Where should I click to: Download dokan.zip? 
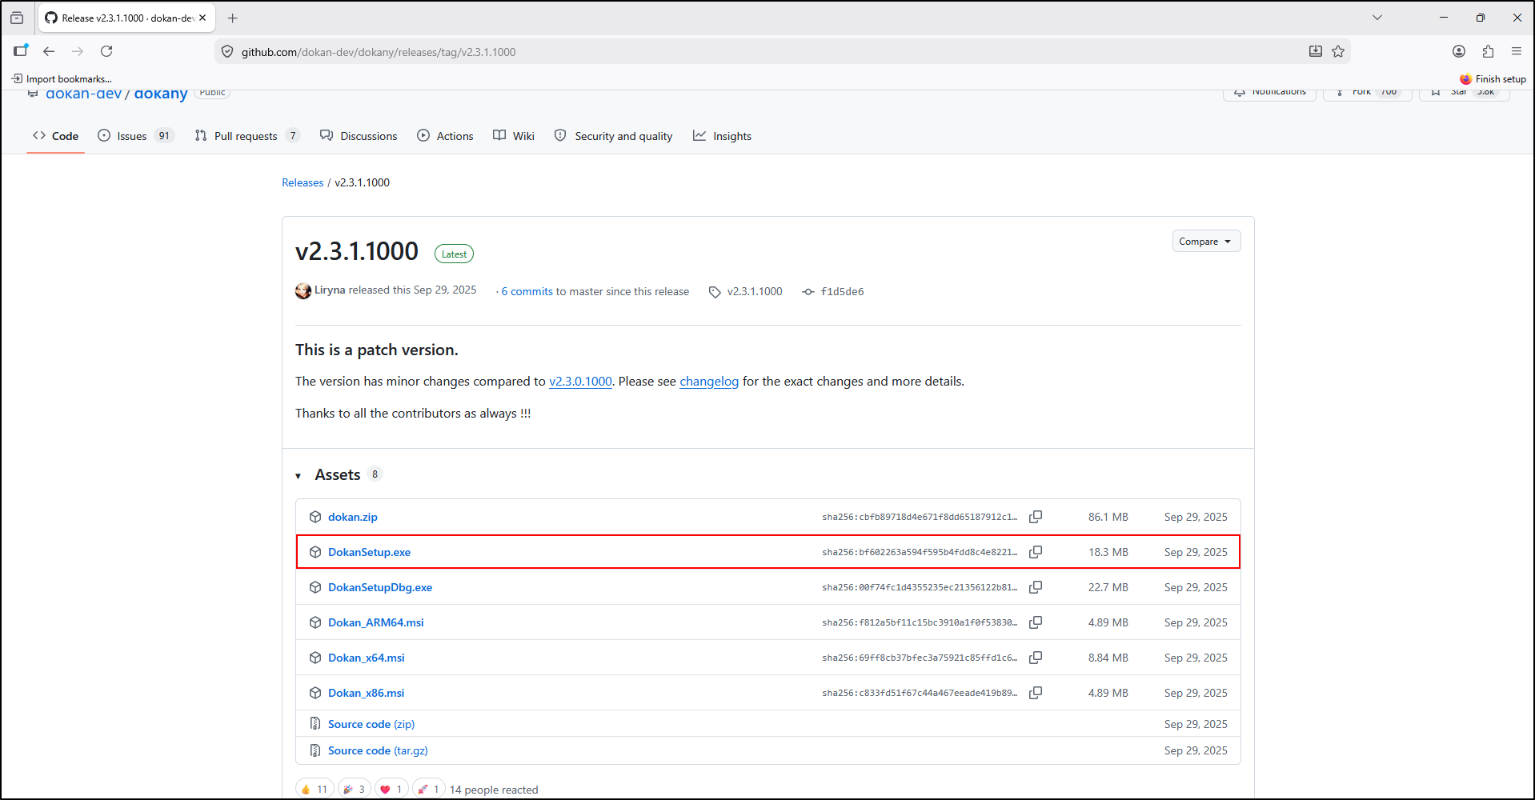352,517
